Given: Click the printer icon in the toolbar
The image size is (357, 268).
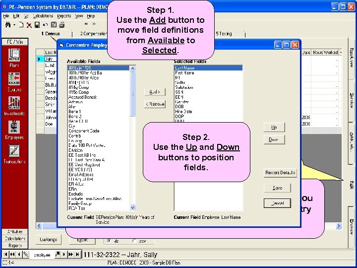Looking at the screenshot, I should pyautogui.click(x=61, y=25).
